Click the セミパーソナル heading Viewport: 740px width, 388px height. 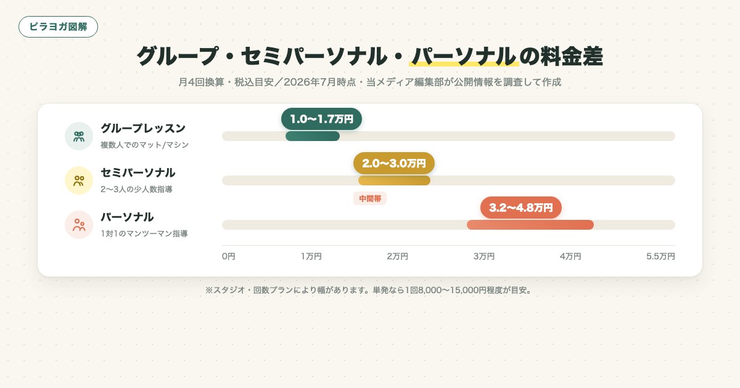(138, 173)
